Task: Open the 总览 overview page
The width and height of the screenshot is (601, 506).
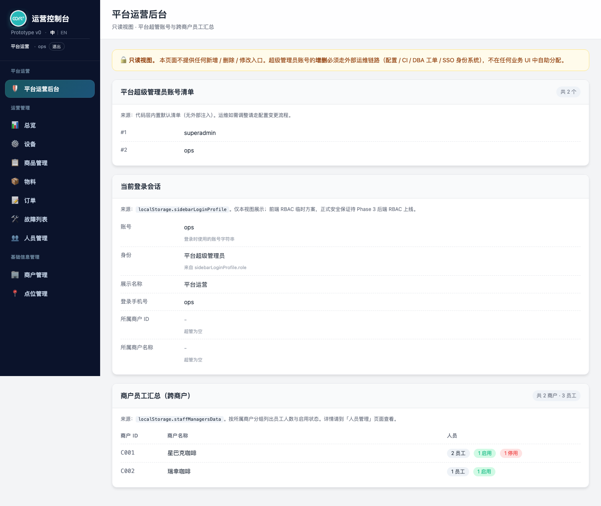Action: tap(50, 125)
